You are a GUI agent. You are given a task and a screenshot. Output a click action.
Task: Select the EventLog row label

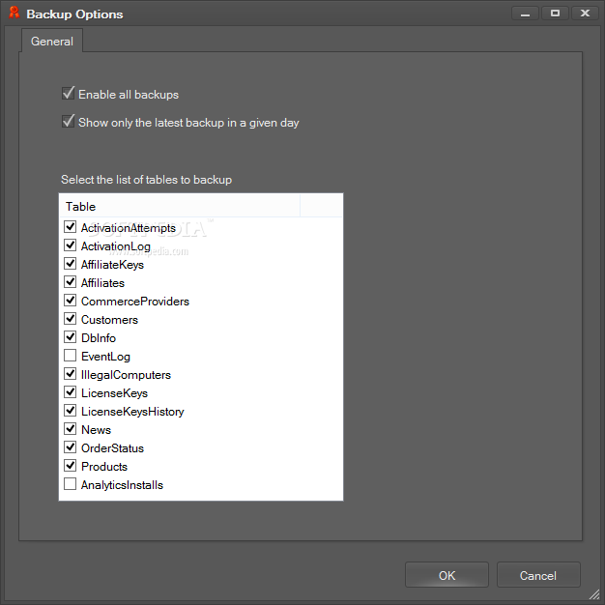point(105,357)
